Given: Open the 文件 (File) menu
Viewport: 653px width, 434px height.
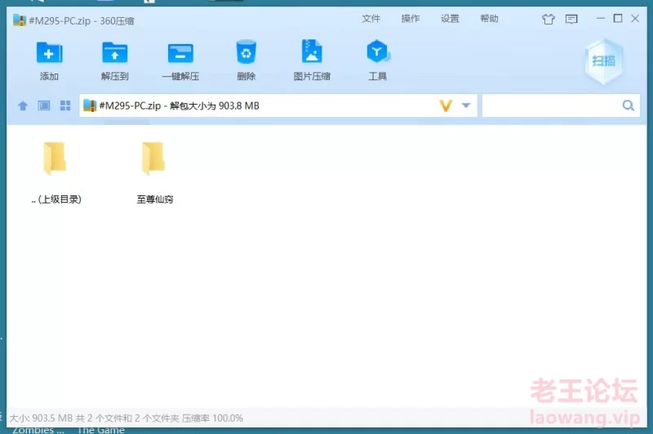Looking at the screenshot, I should click(371, 19).
